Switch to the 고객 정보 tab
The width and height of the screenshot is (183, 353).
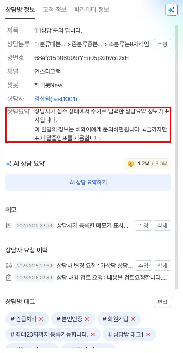pyautogui.click(x=54, y=10)
